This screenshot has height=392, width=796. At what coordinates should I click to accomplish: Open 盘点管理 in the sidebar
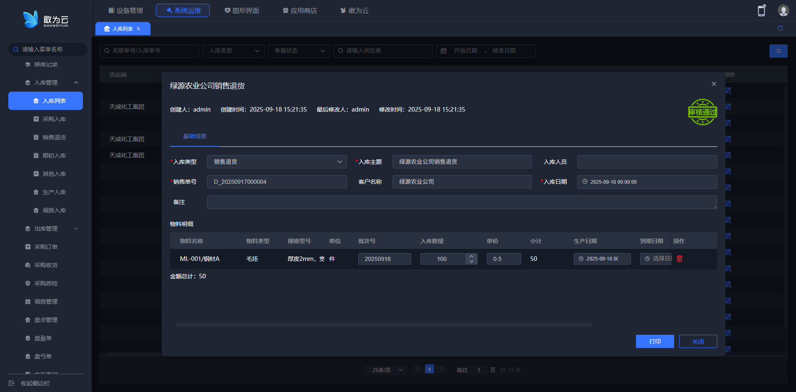[46, 320]
